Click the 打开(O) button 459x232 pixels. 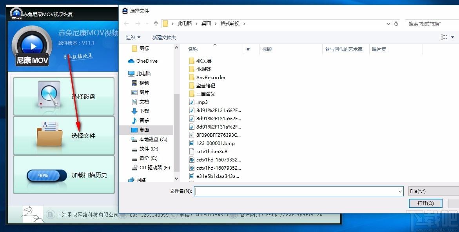pos(426,203)
